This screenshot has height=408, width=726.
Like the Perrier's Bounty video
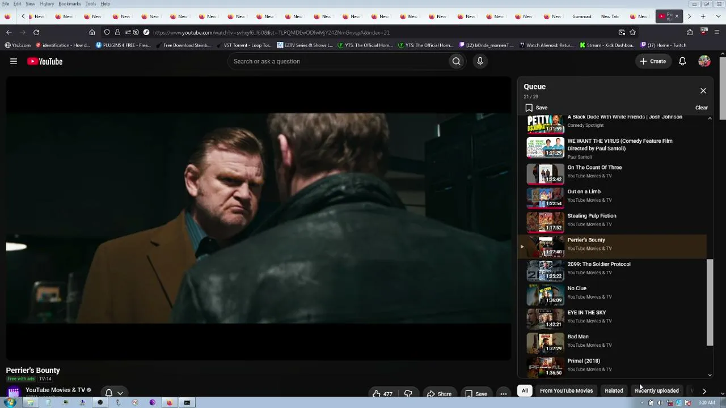coord(383,394)
